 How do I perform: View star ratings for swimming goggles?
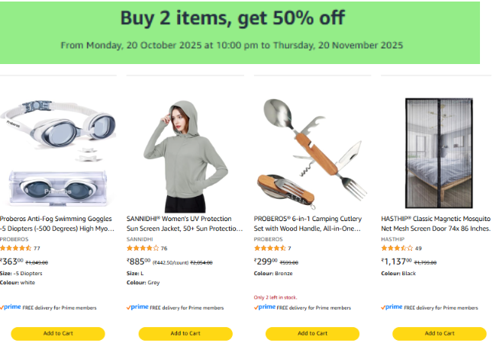click(15, 249)
